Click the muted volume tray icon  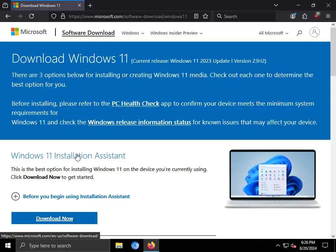point(294,245)
